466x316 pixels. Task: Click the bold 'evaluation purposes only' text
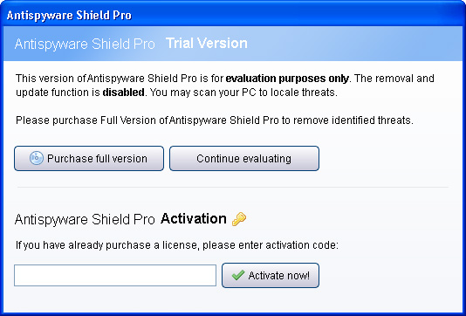coord(287,79)
